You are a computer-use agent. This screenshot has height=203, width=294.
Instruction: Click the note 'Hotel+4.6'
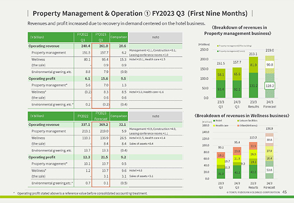click(x=136, y=171)
